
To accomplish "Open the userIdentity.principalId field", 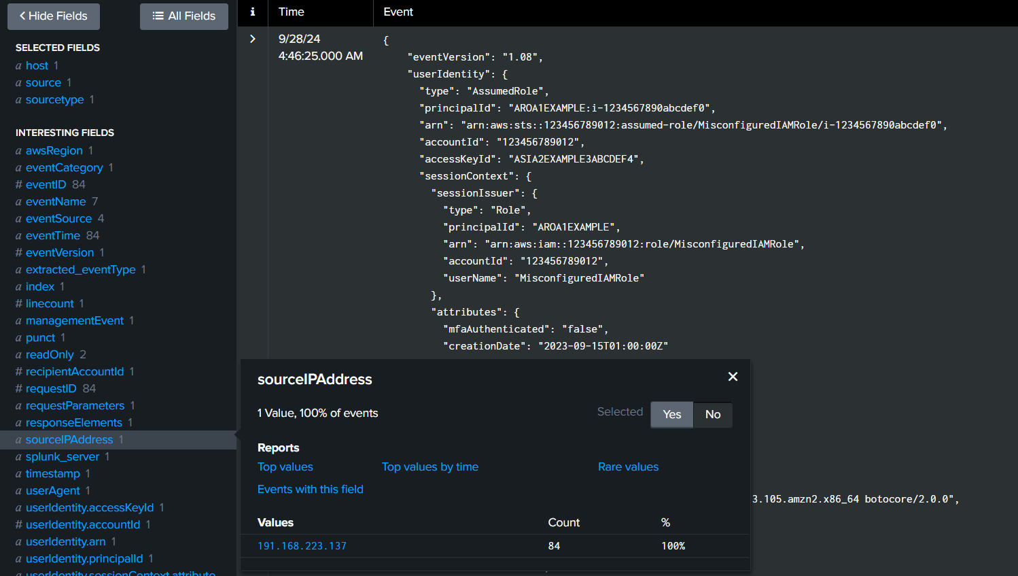I will tap(84, 558).
